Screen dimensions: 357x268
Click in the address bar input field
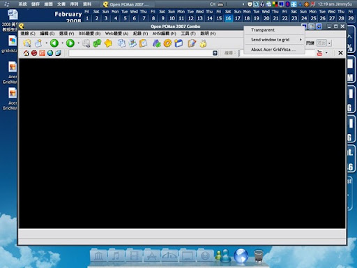click(x=140, y=53)
